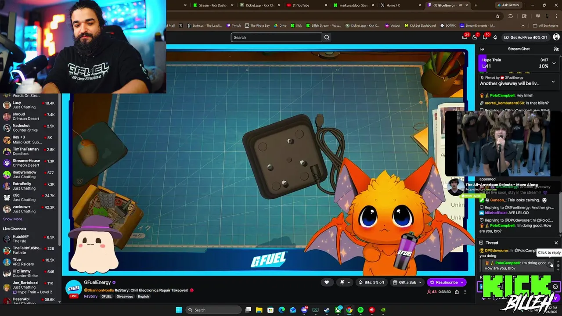The image size is (562, 316).
Task: Open Spotify from the taskbar
Action: point(360,310)
